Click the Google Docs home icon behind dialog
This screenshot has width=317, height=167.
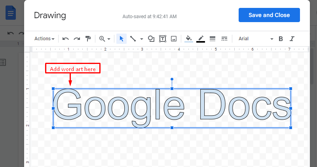(x=11, y=13)
